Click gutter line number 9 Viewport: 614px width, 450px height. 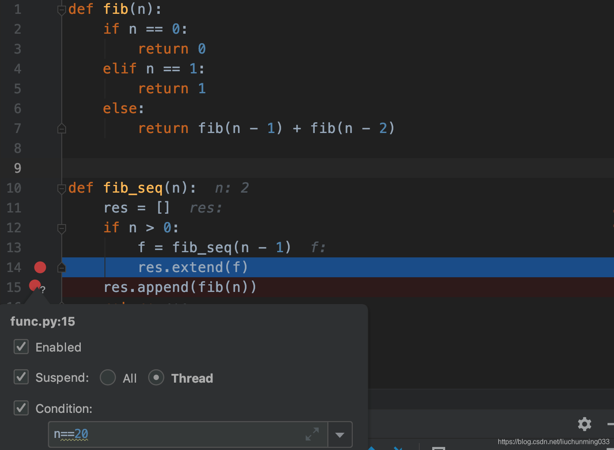pyautogui.click(x=18, y=168)
